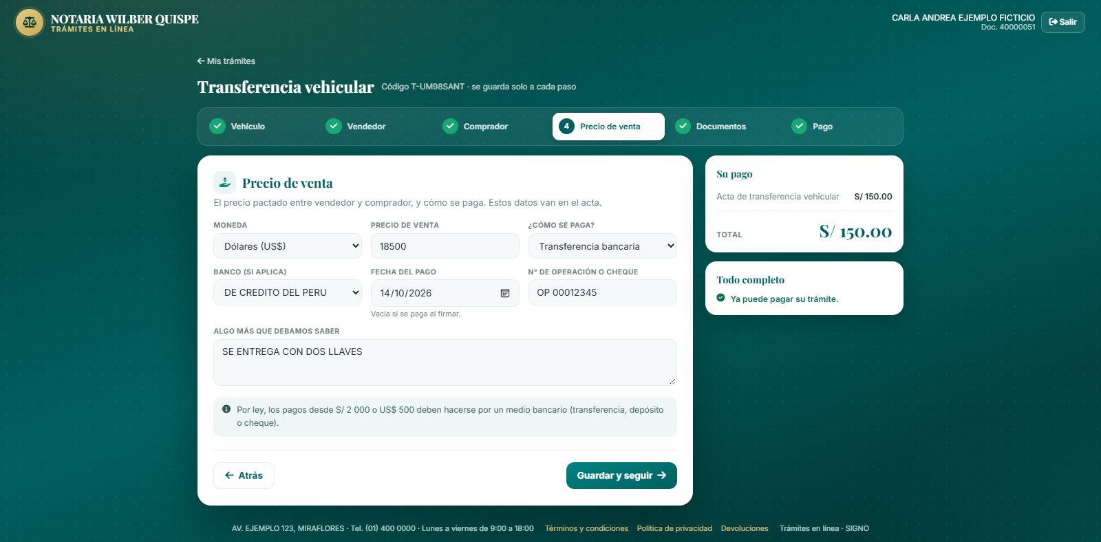Click the N° de operación o cheque field
This screenshot has width=1101, height=542.
click(x=602, y=292)
